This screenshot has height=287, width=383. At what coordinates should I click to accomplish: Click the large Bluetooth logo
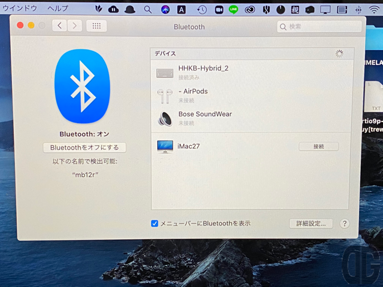83,86
